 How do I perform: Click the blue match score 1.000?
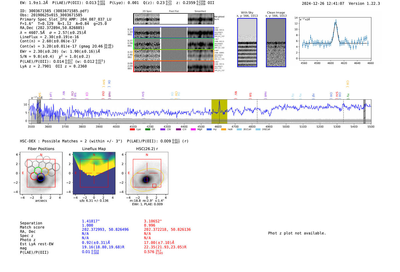87,225
